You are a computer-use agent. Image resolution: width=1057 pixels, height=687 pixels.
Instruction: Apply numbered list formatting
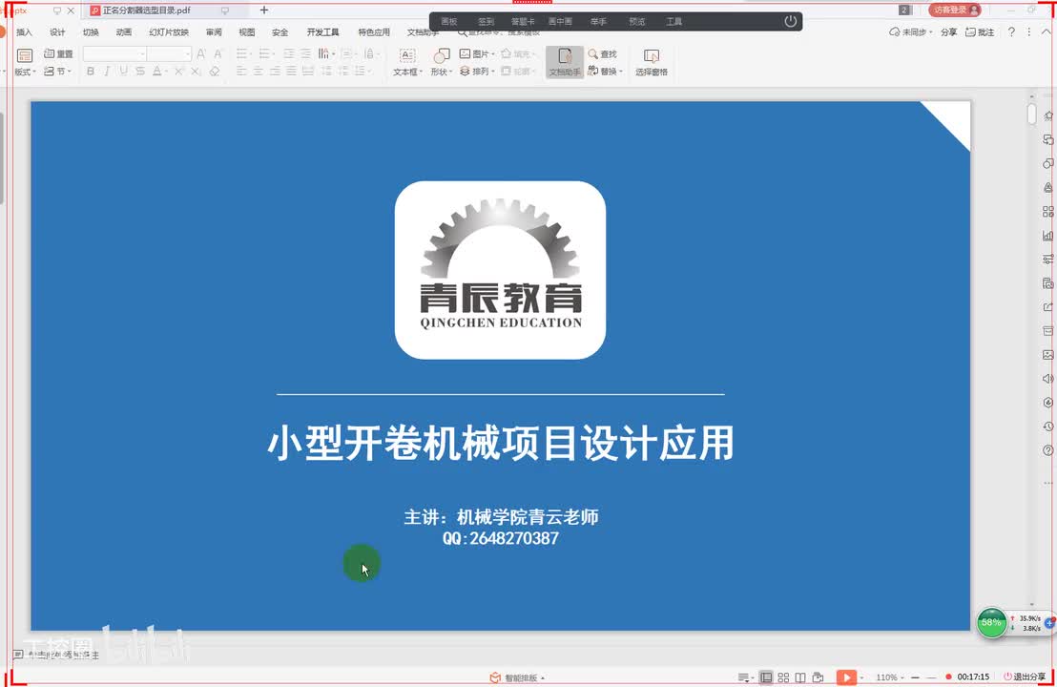point(266,54)
